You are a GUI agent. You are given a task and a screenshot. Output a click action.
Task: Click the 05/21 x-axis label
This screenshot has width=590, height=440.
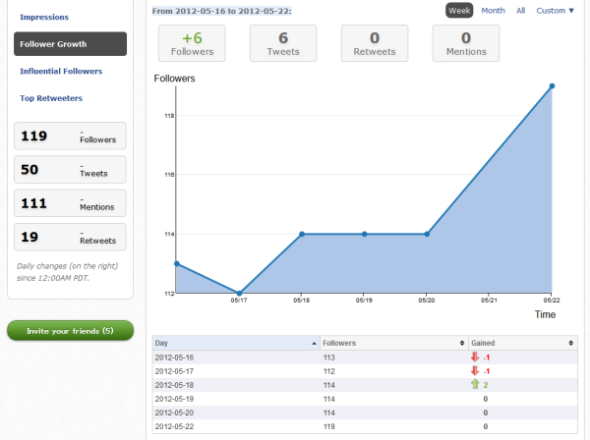489,301
